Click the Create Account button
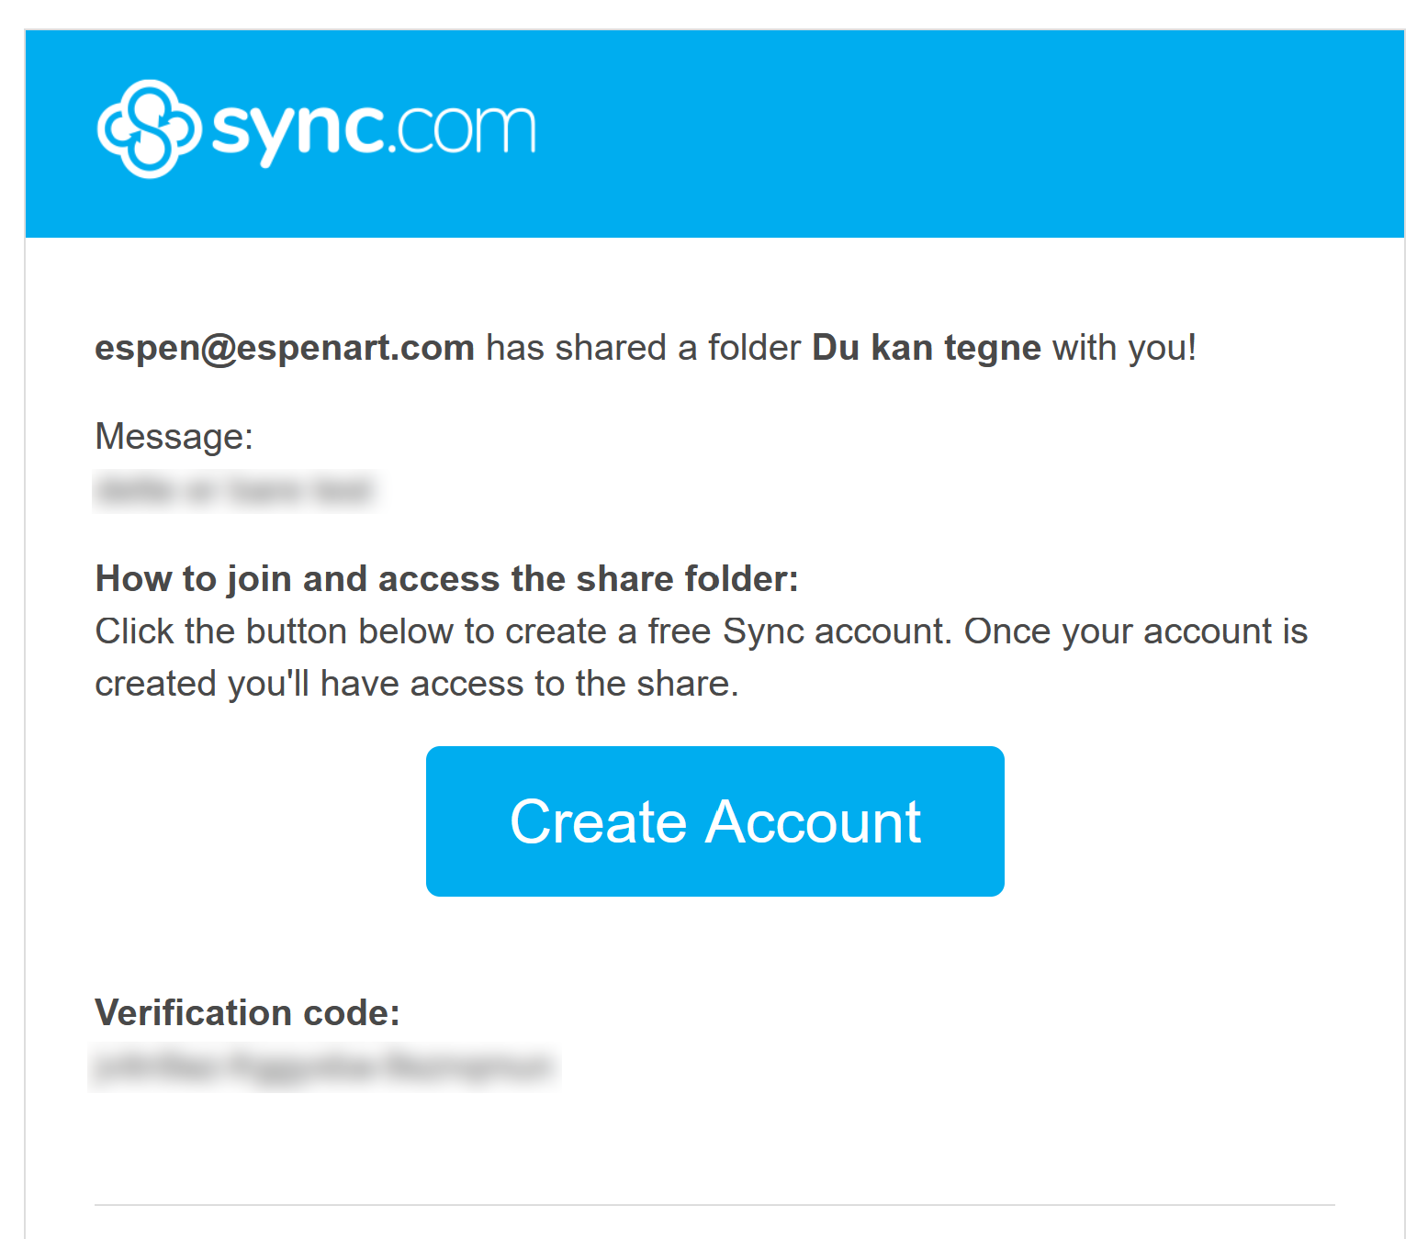 pyautogui.click(x=714, y=821)
